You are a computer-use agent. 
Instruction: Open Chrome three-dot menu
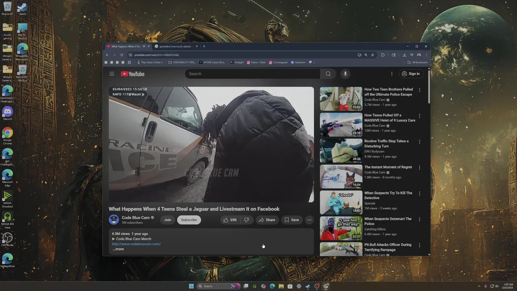tap(426, 55)
